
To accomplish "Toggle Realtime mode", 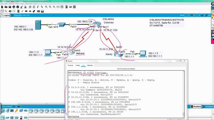I will click(x=196, y=107).
